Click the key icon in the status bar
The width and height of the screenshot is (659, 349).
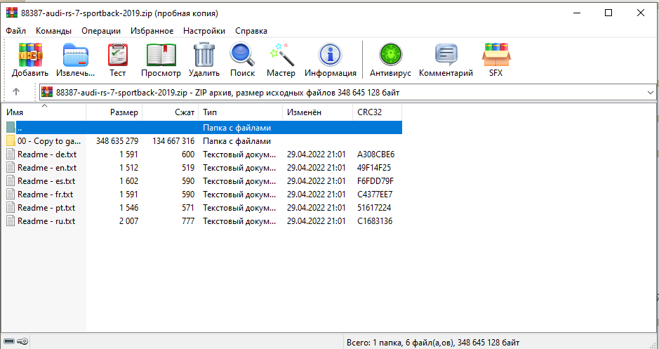(x=23, y=341)
